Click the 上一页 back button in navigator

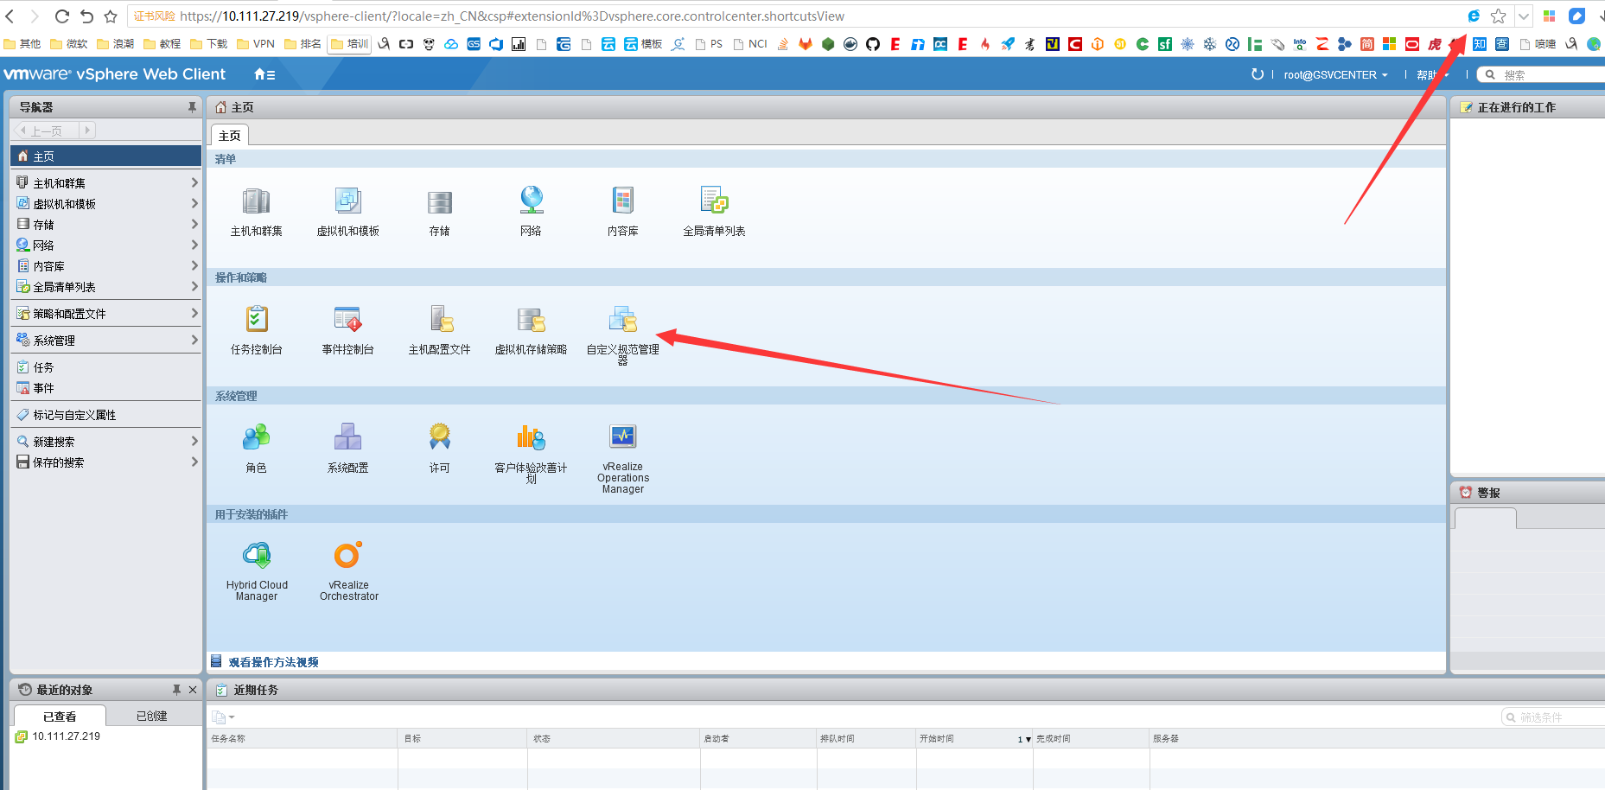(x=47, y=131)
